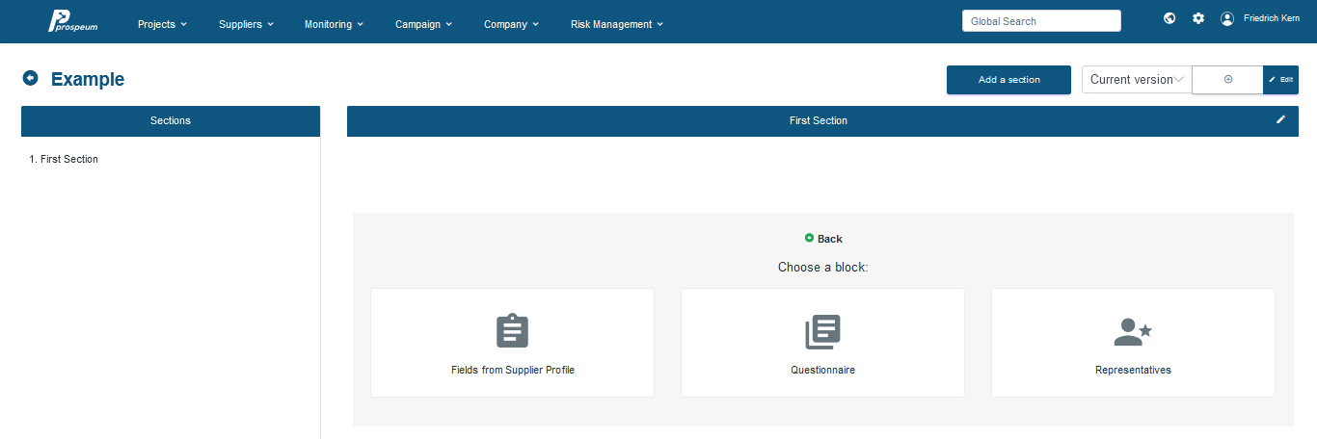1317x439 pixels.
Task: Open the Current version dropdown
Action: (x=1137, y=80)
